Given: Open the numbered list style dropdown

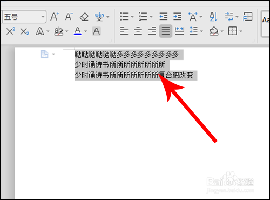Looking at the screenshot, I should coord(151,17).
